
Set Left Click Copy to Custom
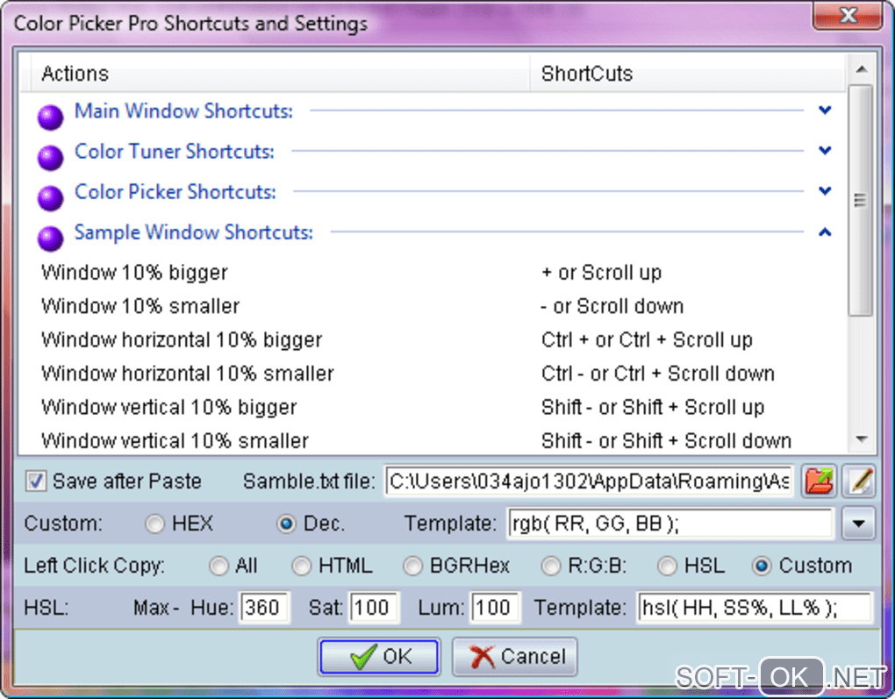coord(762,566)
